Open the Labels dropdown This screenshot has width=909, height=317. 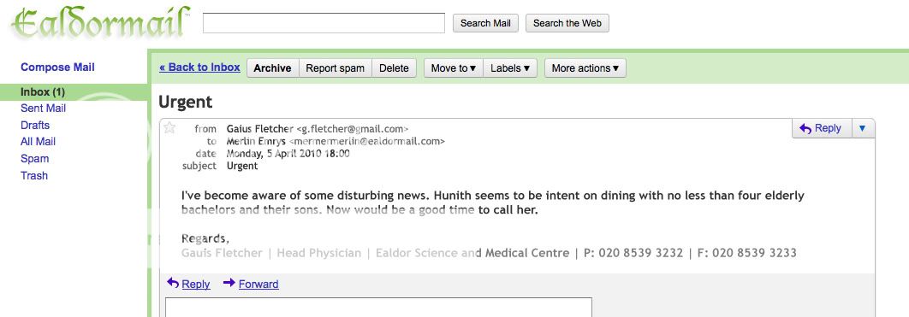[510, 68]
